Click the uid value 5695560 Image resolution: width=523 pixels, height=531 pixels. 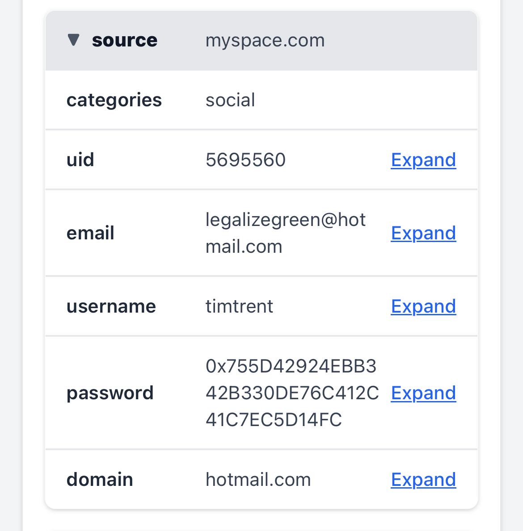[245, 160]
